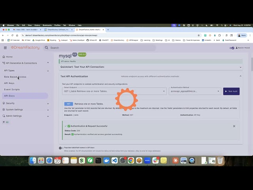The height and width of the screenshot is (190, 253).
Task: Click the page vertical scrollbar
Action: click(252, 64)
